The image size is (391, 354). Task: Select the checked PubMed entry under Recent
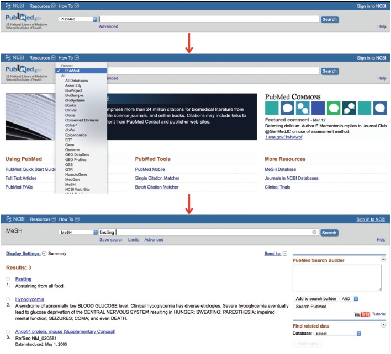point(81,71)
